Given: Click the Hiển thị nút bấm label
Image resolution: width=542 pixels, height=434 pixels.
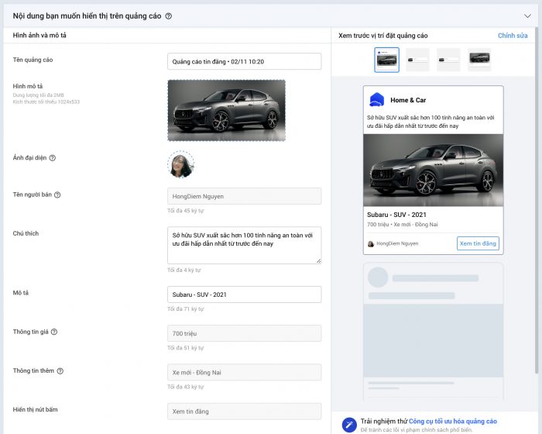Looking at the screenshot, I should (36, 410).
